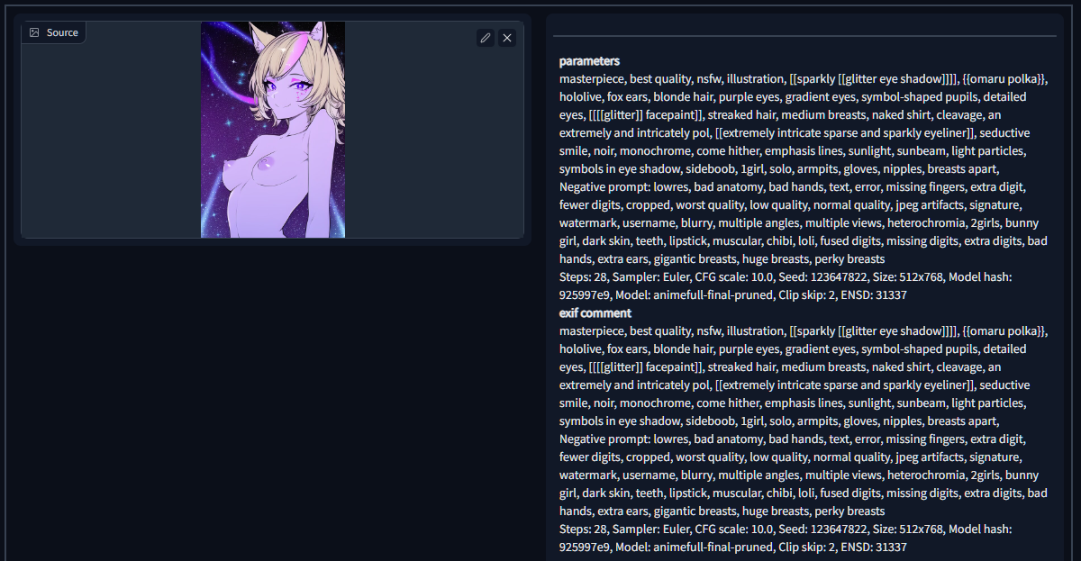
Task: Select the uploaded source image thumbnail
Action: coord(273,130)
